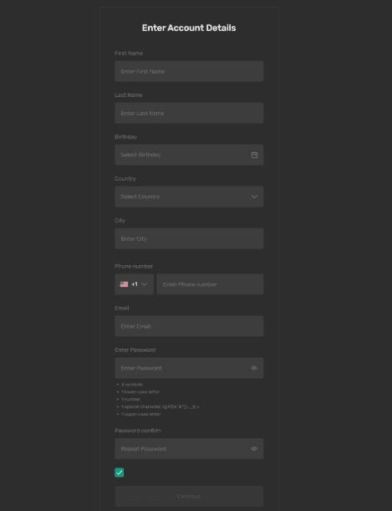The height and width of the screenshot is (511, 392).
Task: Click the Enter City input field
Action: pos(189,238)
